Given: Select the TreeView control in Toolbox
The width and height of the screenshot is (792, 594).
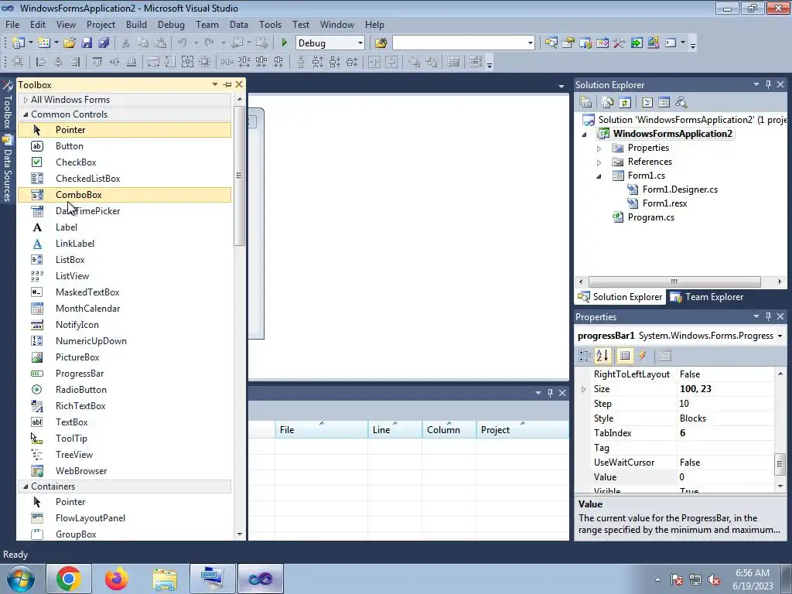Looking at the screenshot, I should coord(125,455).
